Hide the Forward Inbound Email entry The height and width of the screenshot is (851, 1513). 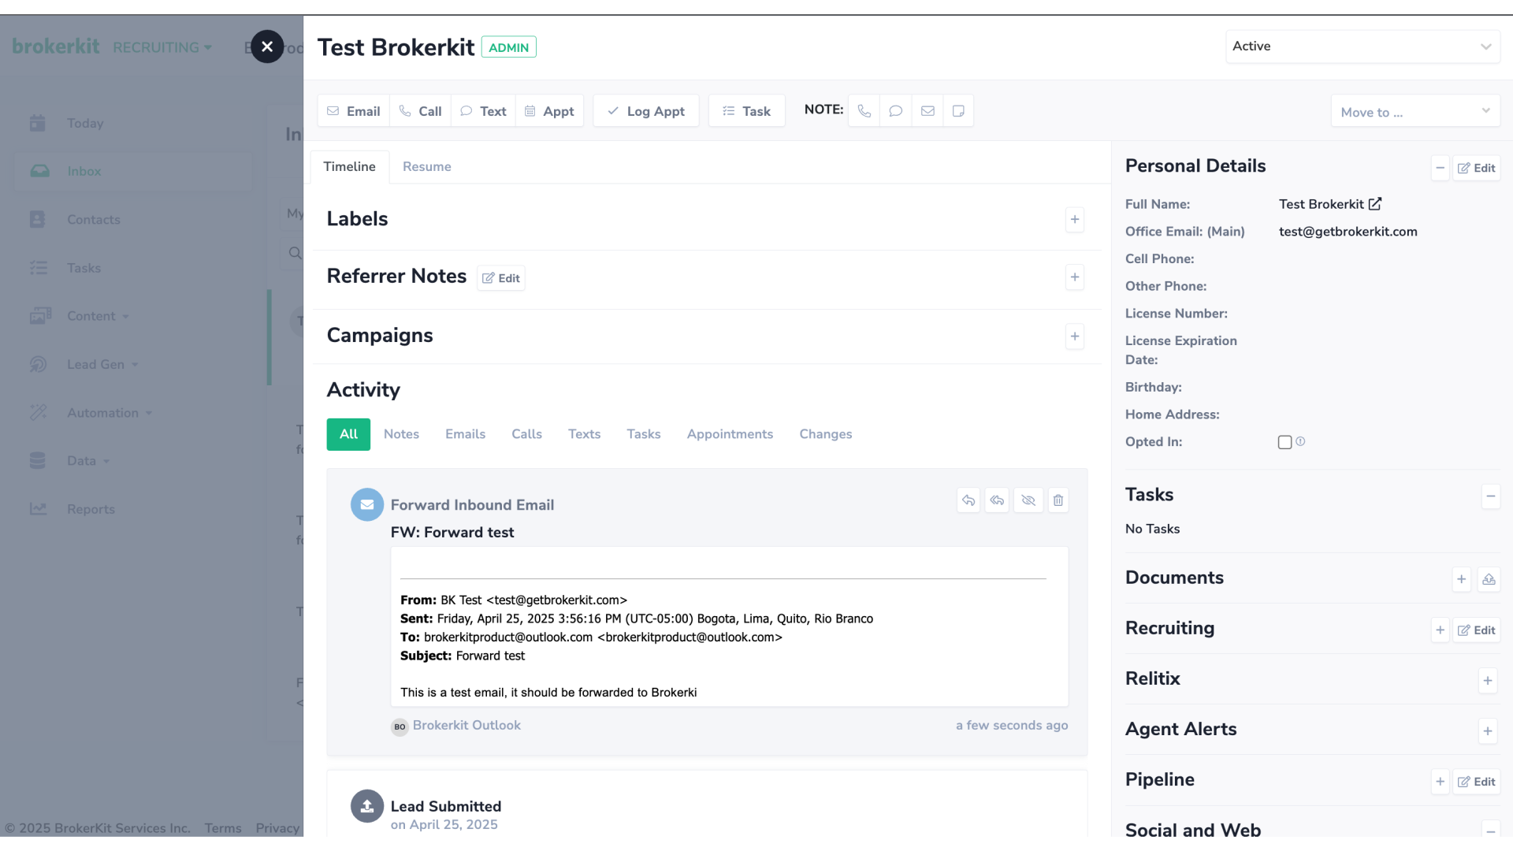pos(1028,500)
